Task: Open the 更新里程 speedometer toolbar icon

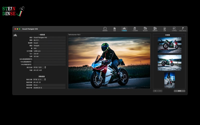Action: pyautogui.click(x=105, y=29)
